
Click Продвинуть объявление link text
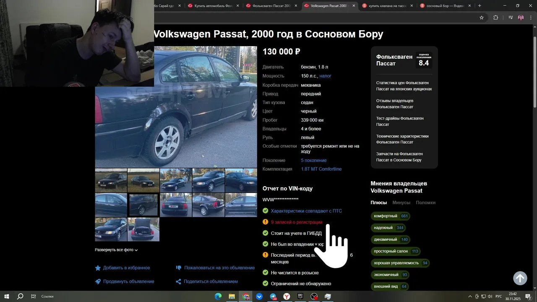[128, 281]
